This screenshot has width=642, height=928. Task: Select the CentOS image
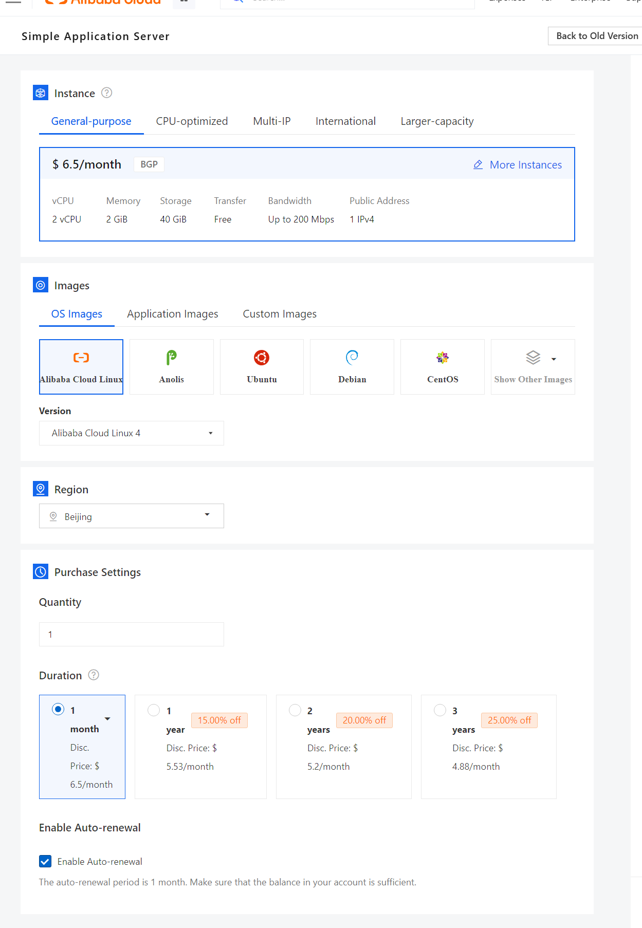(x=443, y=367)
